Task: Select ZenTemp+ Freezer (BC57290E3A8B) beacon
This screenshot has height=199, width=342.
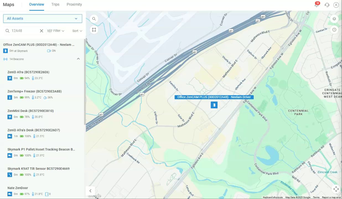Action: [35, 91]
